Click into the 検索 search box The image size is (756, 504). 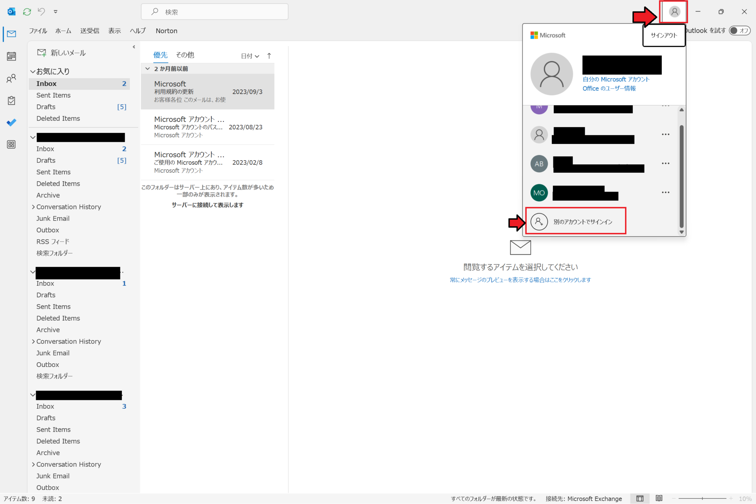[214, 12]
